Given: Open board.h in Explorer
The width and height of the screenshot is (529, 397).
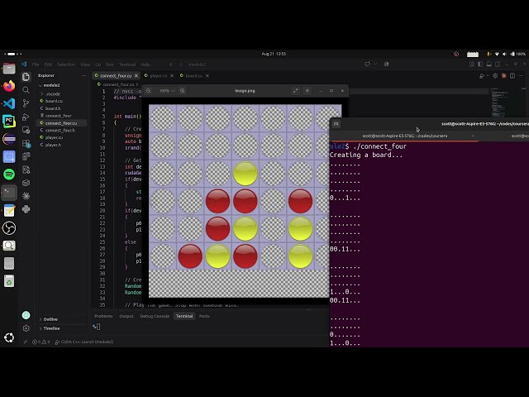Looking at the screenshot, I should 53,108.
